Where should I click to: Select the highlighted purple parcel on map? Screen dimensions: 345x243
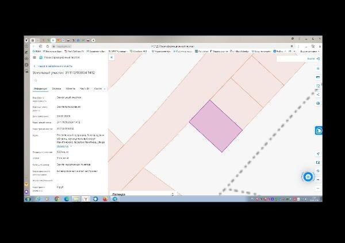[216, 126]
